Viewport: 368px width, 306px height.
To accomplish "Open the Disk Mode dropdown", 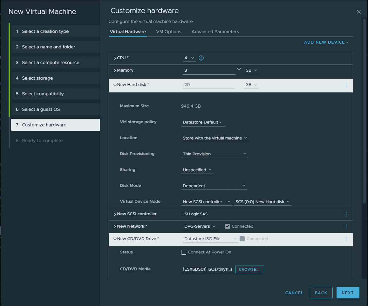I will [x=214, y=186].
